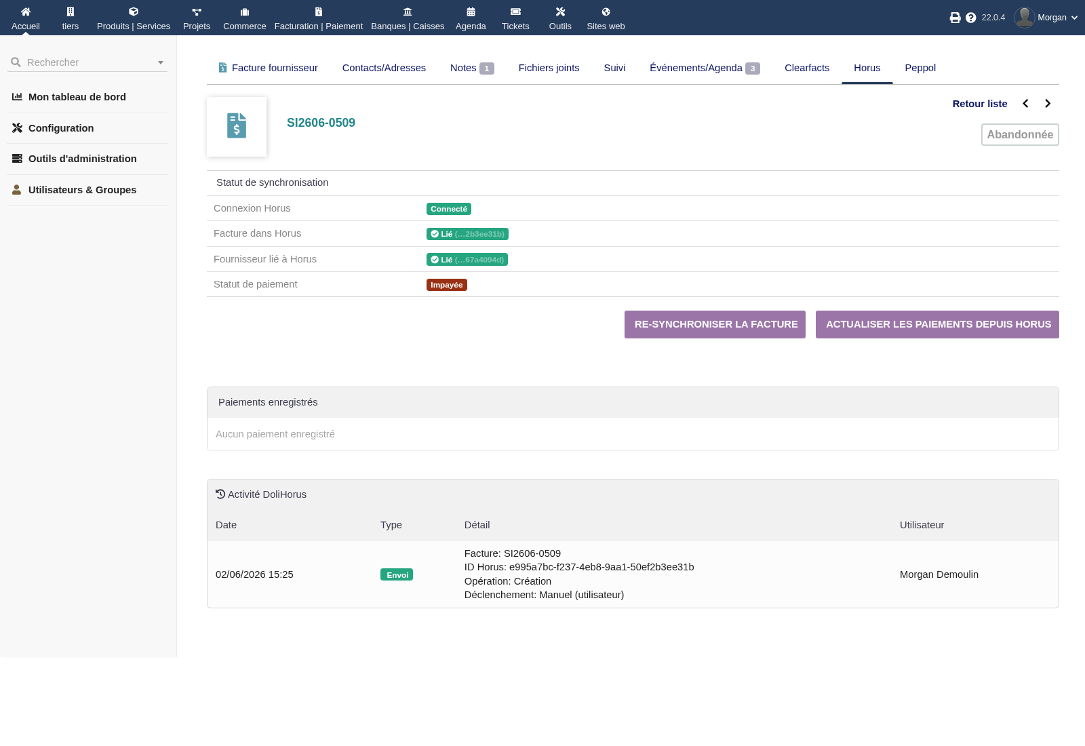
Task: Open Banques | Caisses bank icon
Action: coord(408,12)
